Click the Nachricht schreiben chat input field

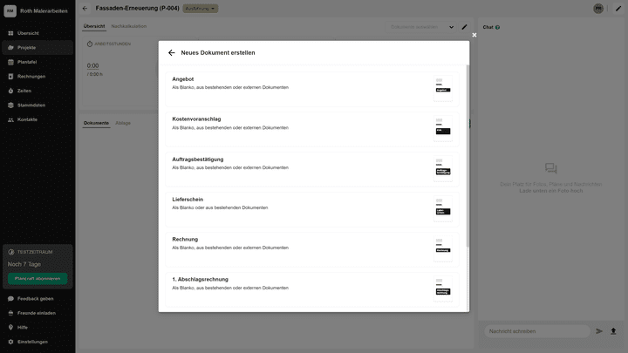pyautogui.click(x=536, y=331)
